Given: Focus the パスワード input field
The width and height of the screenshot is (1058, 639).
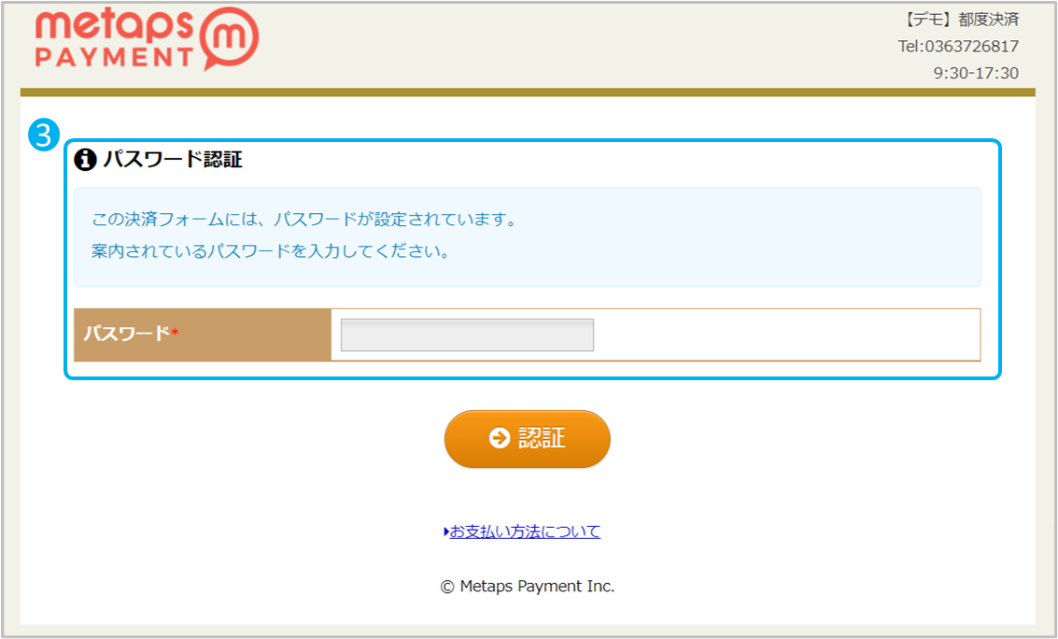Looking at the screenshot, I should (x=467, y=334).
